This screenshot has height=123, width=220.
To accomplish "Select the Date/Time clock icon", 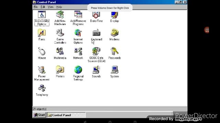I will tap(96, 15).
